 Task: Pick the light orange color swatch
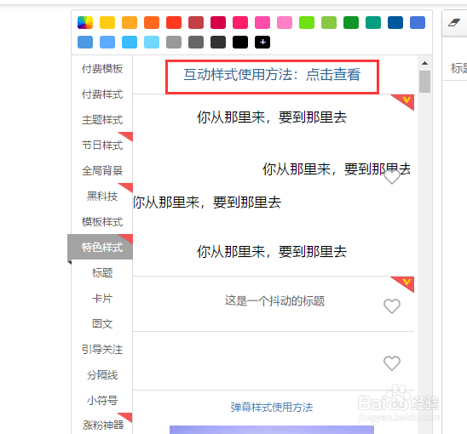coord(130,23)
